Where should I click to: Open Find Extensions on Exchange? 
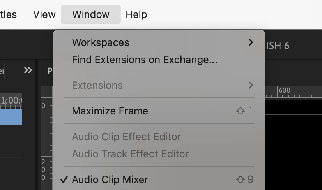tap(159, 60)
